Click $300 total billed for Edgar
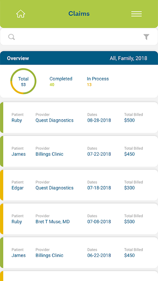This screenshot has width=158, height=281. (130, 188)
